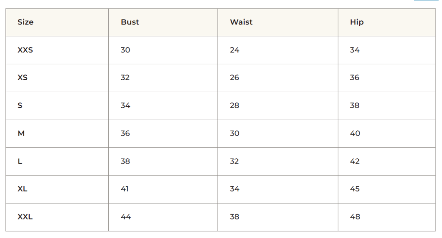Select the M size row label
This screenshot has width=442, height=238.
[21, 133]
